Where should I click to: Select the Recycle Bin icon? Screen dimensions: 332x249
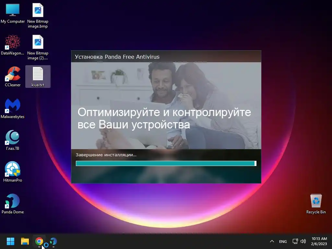tap(316, 204)
